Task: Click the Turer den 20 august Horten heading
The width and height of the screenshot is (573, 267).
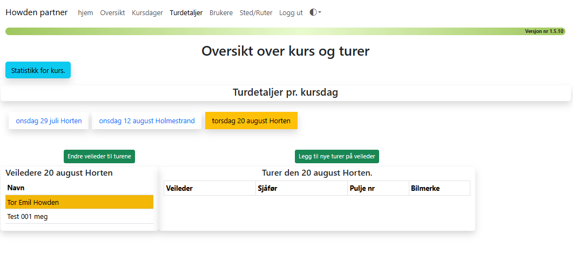Action: click(x=317, y=172)
